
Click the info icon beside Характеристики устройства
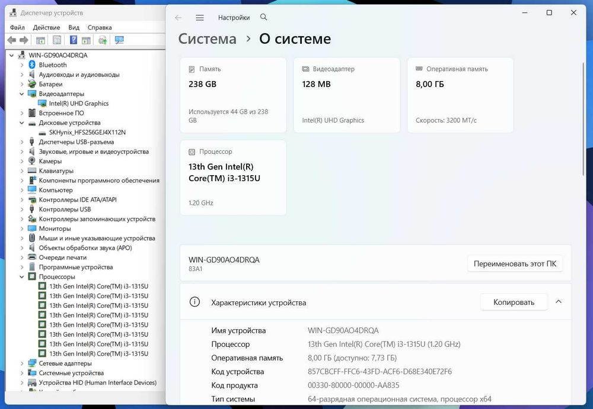pos(195,302)
